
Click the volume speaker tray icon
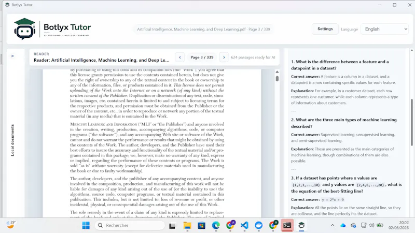click(371, 225)
